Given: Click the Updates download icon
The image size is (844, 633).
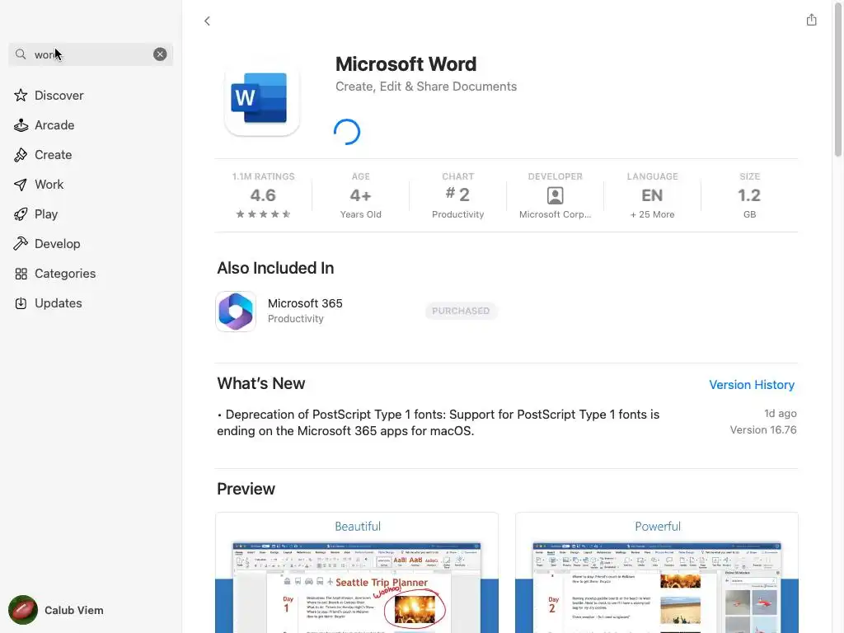Looking at the screenshot, I should click(x=21, y=303).
